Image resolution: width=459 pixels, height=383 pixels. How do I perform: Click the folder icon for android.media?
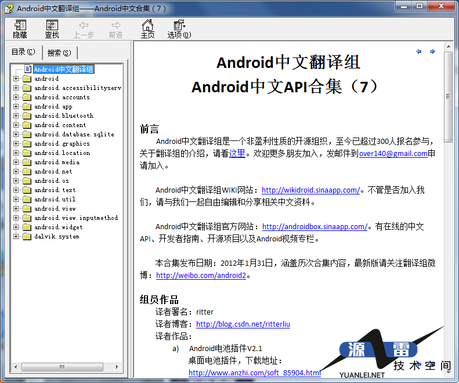[27, 162]
